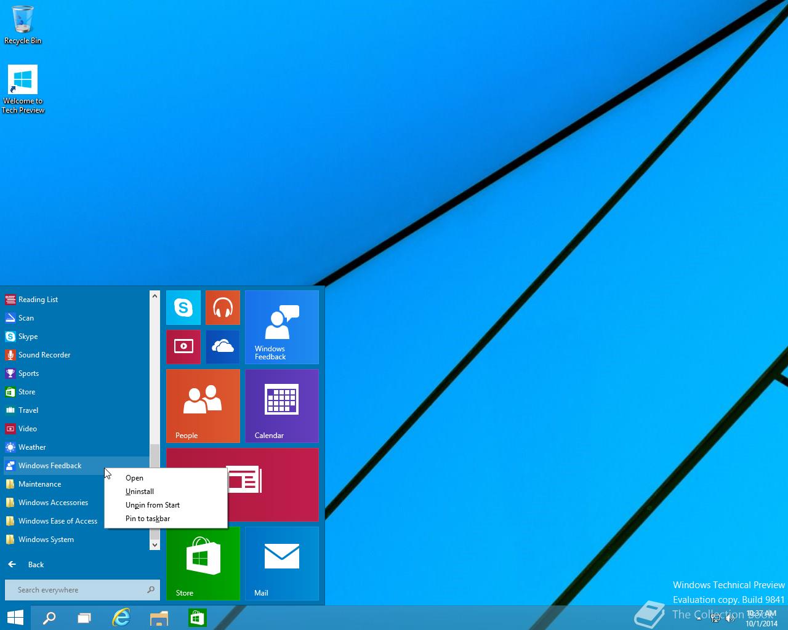
Task: Click the taskbar clock and date
Action: pyautogui.click(x=762, y=618)
